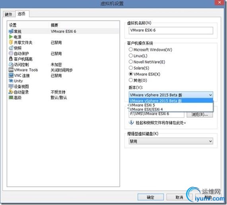Click the 自动登录 autologin icon
The width and height of the screenshot is (227, 205).
coord(11,92)
